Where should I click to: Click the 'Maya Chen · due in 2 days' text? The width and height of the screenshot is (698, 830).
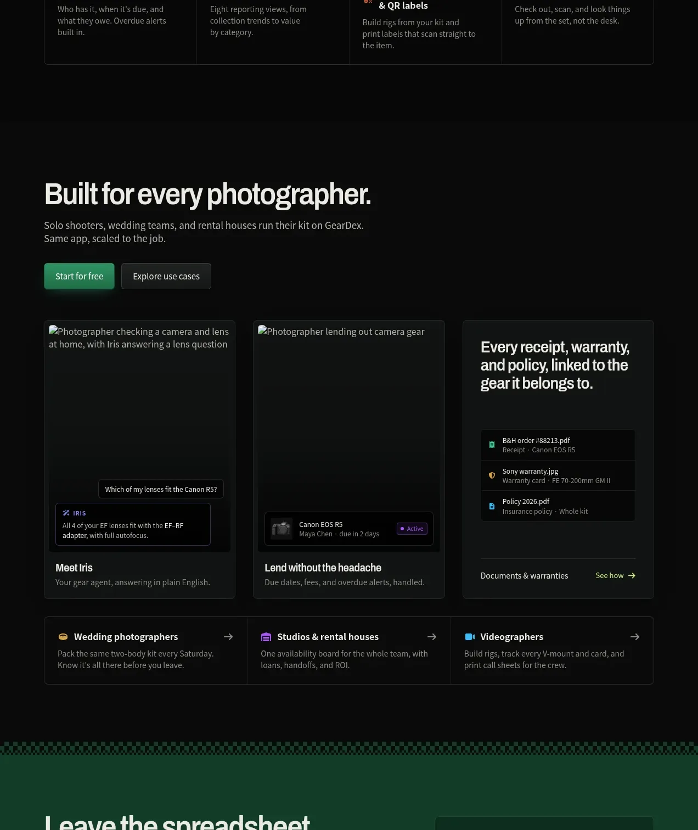[x=339, y=534]
